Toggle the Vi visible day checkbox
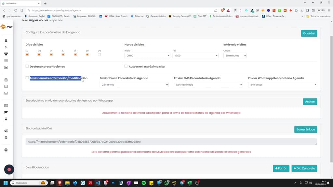This screenshot has width=333, height=187. pos(75,55)
